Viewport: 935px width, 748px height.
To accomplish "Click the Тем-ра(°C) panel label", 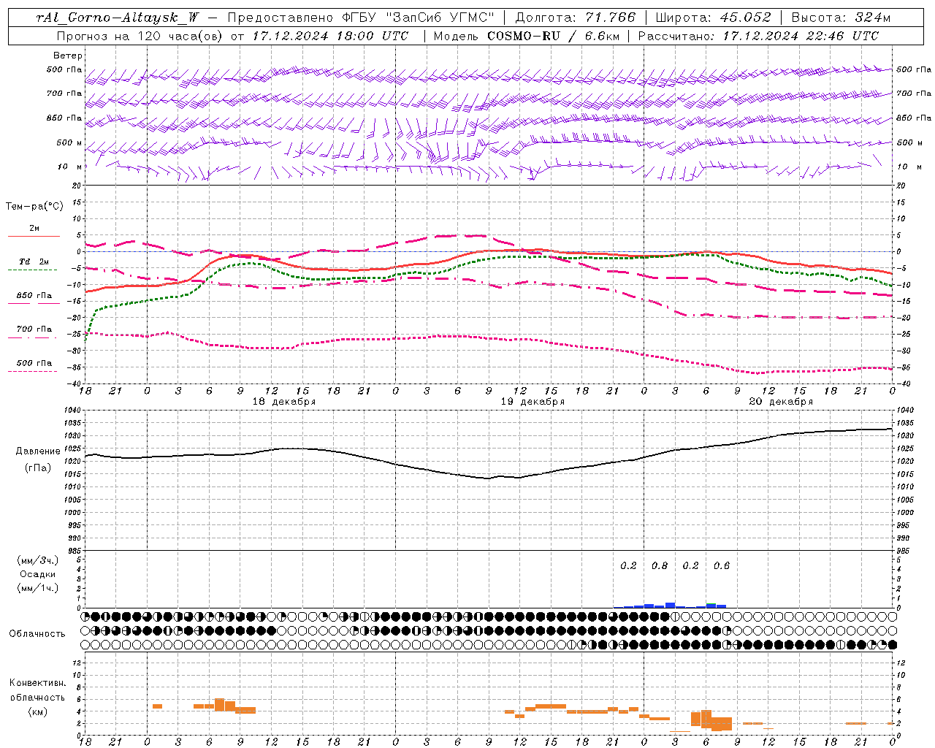I will coord(34,207).
